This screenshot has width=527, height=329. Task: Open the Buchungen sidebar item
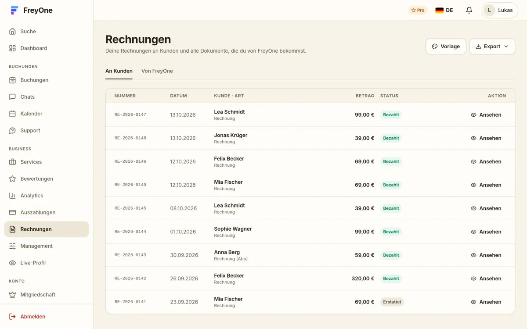[47, 80]
